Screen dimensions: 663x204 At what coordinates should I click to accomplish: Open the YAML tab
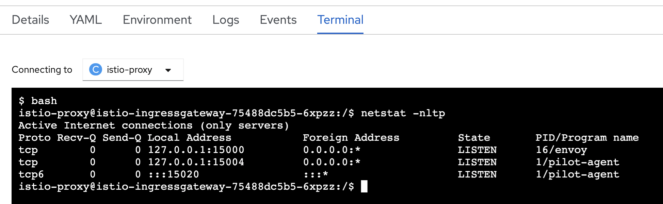click(85, 20)
